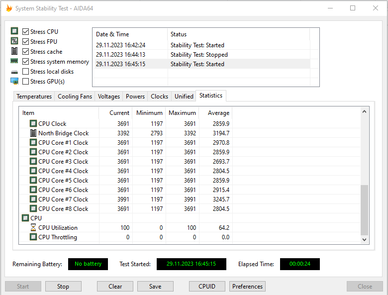The height and width of the screenshot is (295, 388).
Task: Click the Stress FPU percent icon
Action: pos(14,41)
